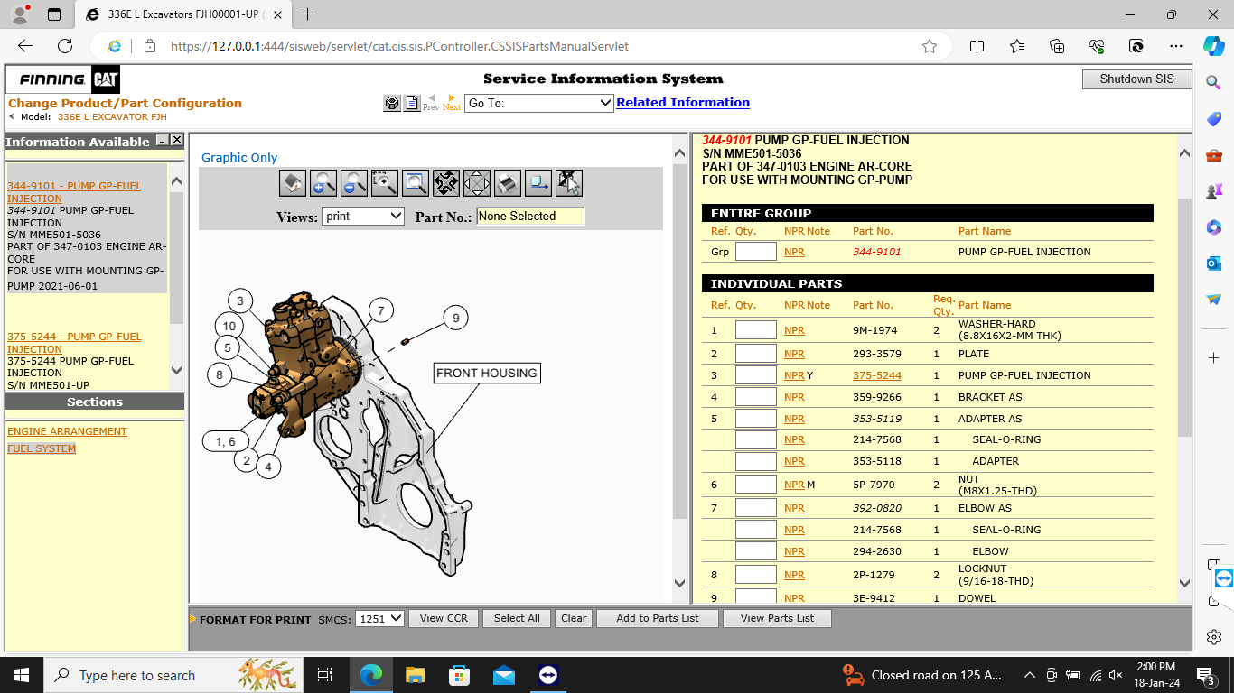
Task: Open the Views print dropdown
Action: click(363, 217)
